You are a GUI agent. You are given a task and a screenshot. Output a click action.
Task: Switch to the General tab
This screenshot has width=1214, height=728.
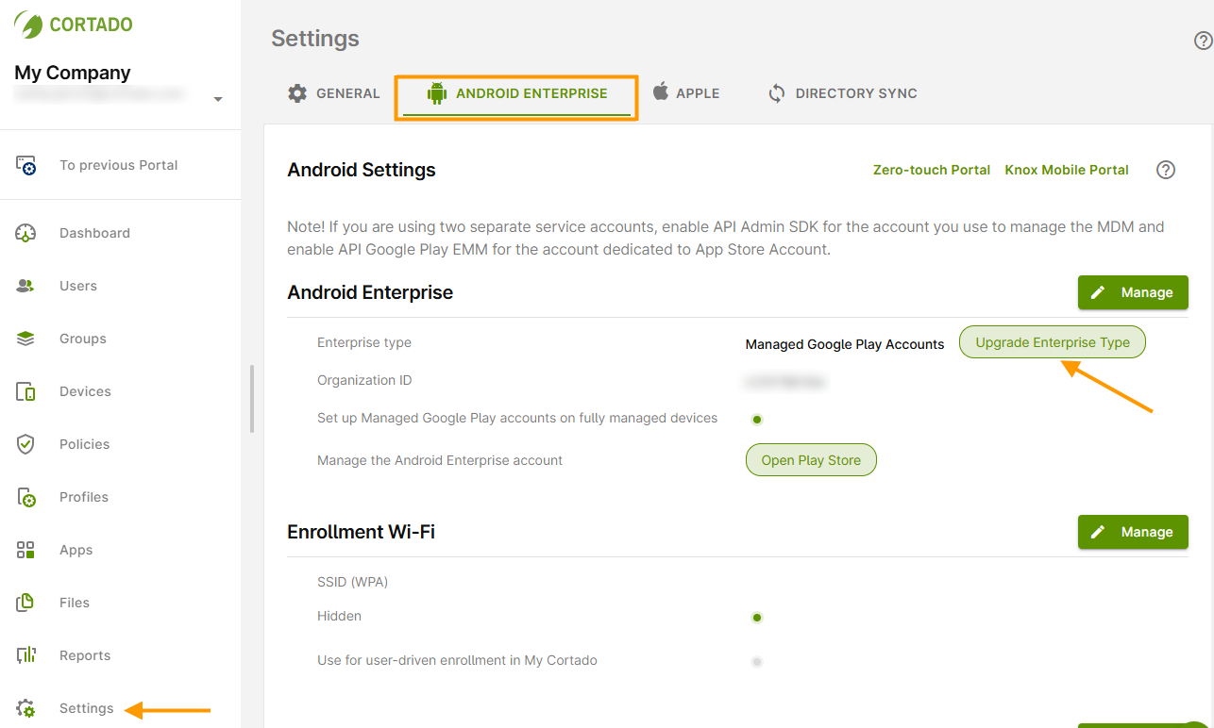pos(333,93)
